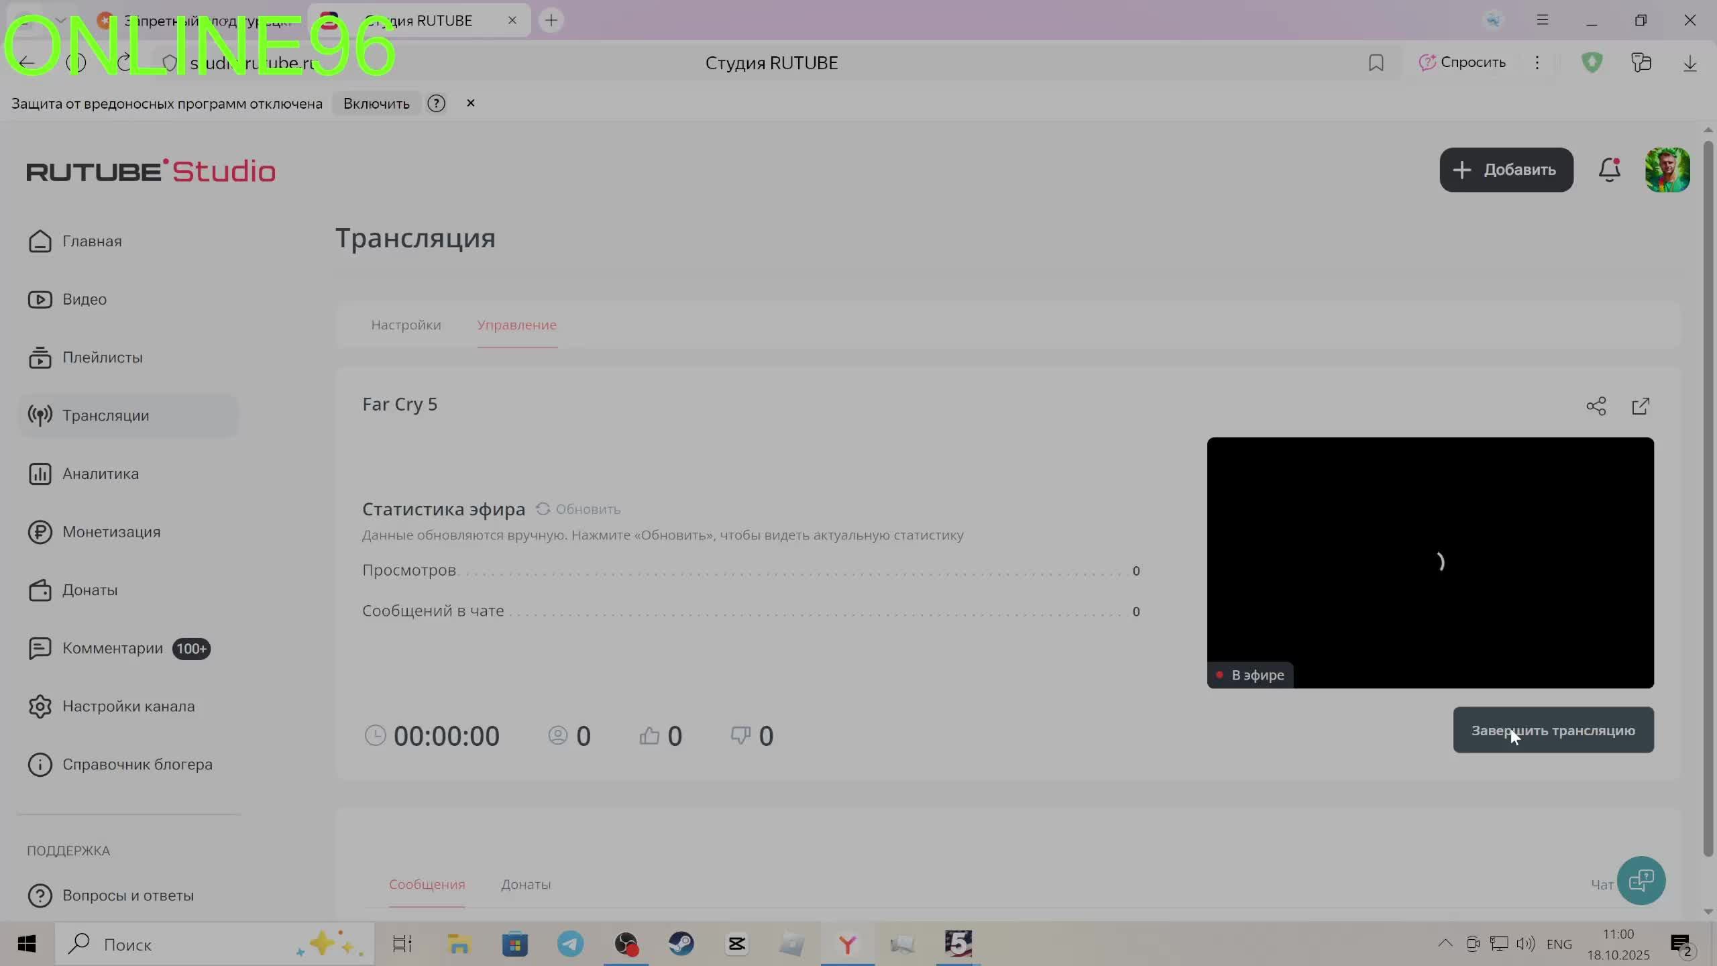Click the live stream preview player

click(1430, 562)
